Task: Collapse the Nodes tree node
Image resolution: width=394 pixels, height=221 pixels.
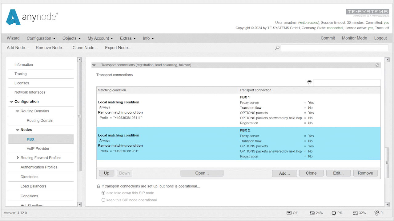Action: pos(18,130)
